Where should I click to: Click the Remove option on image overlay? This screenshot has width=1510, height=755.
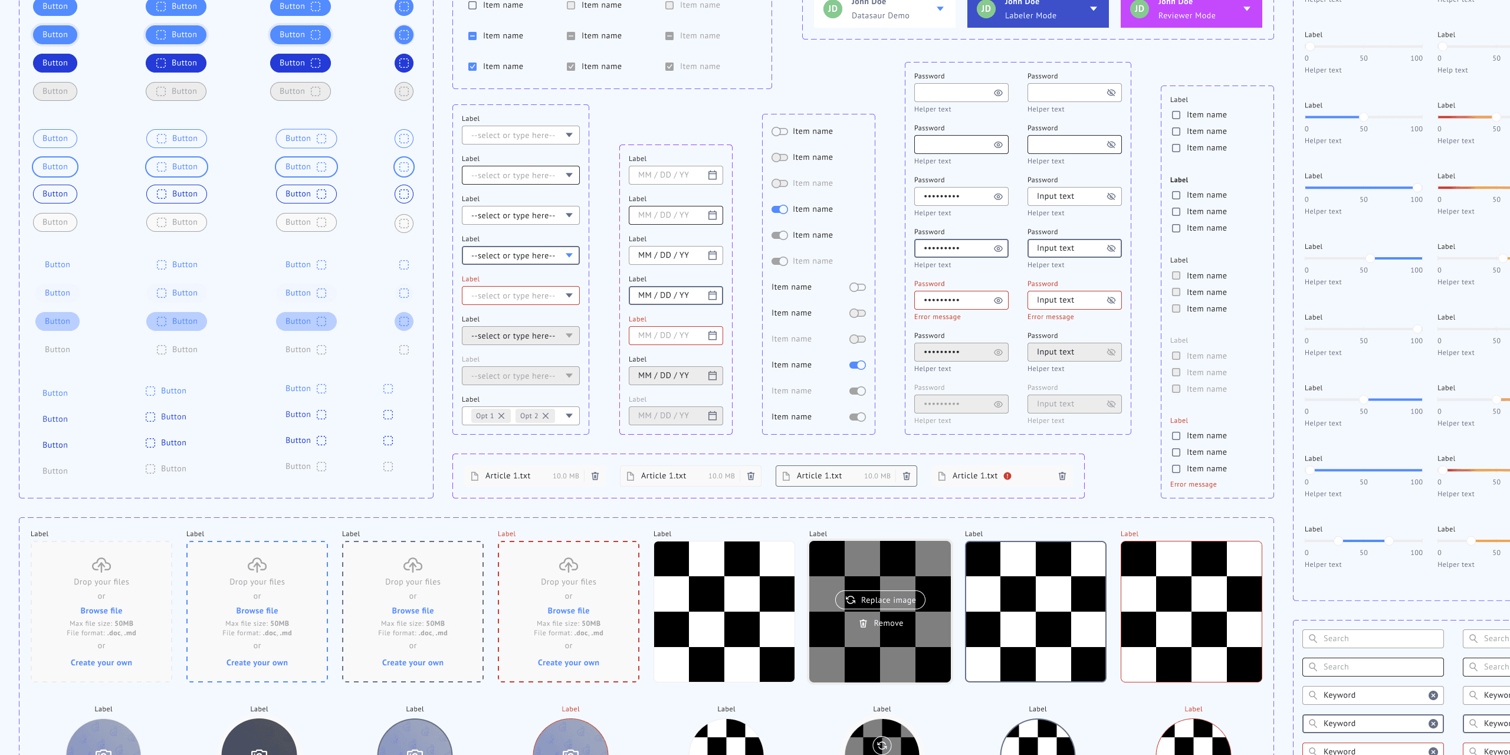(x=888, y=623)
